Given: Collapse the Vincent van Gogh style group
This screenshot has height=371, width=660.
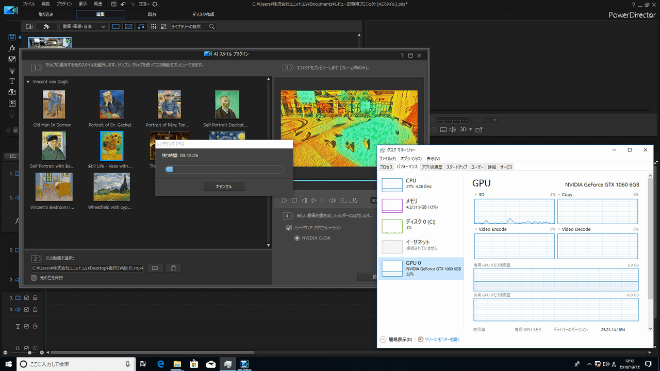Looking at the screenshot, I should pos(28,82).
